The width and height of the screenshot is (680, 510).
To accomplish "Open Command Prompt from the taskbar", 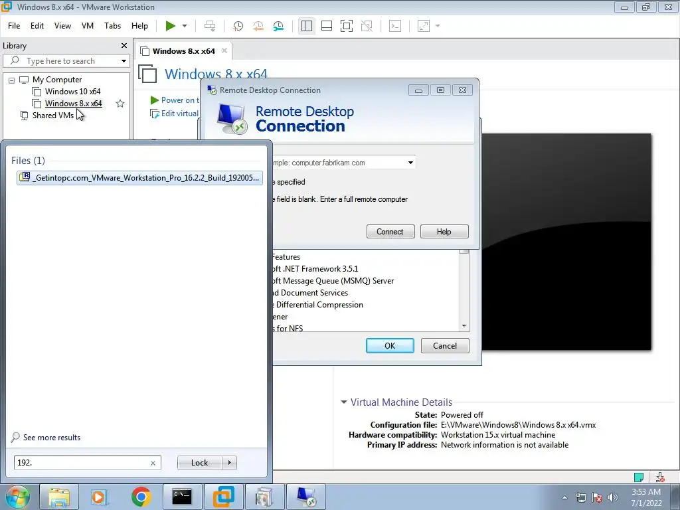I will (x=182, y=497).
